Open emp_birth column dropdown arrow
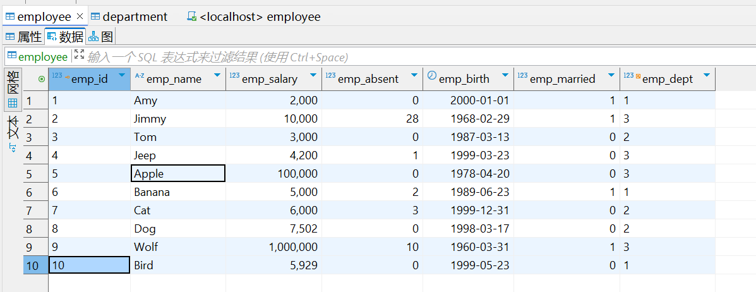This screenshot has width=756, height=292. [505, 76]
